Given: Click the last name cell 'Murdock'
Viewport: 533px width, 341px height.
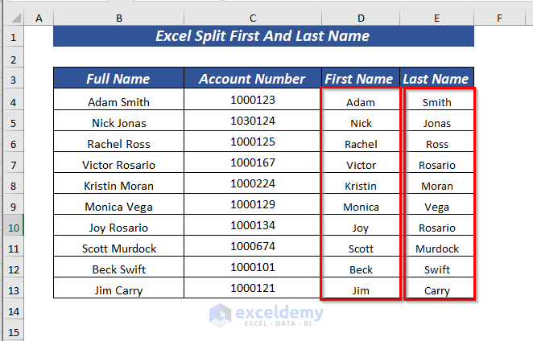Looking at the screenshot, I should point(437,249).
